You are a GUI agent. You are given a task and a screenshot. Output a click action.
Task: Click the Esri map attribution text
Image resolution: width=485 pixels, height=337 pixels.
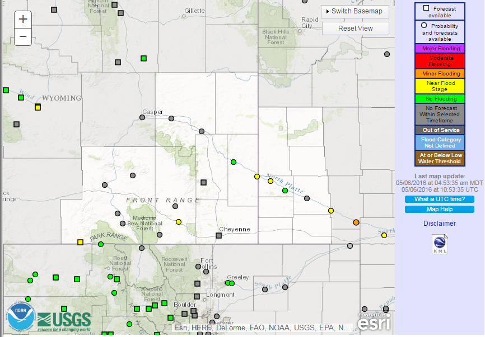(x=262, y=327)
